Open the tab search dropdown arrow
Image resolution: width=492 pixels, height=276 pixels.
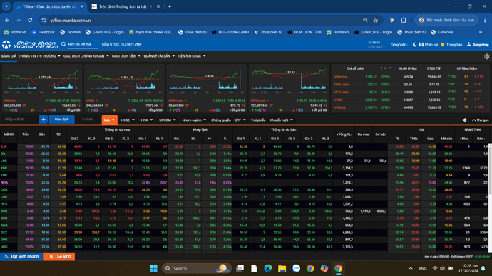point(6,6)
